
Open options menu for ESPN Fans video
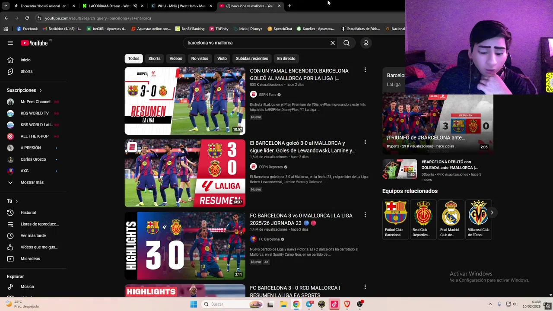365,70
